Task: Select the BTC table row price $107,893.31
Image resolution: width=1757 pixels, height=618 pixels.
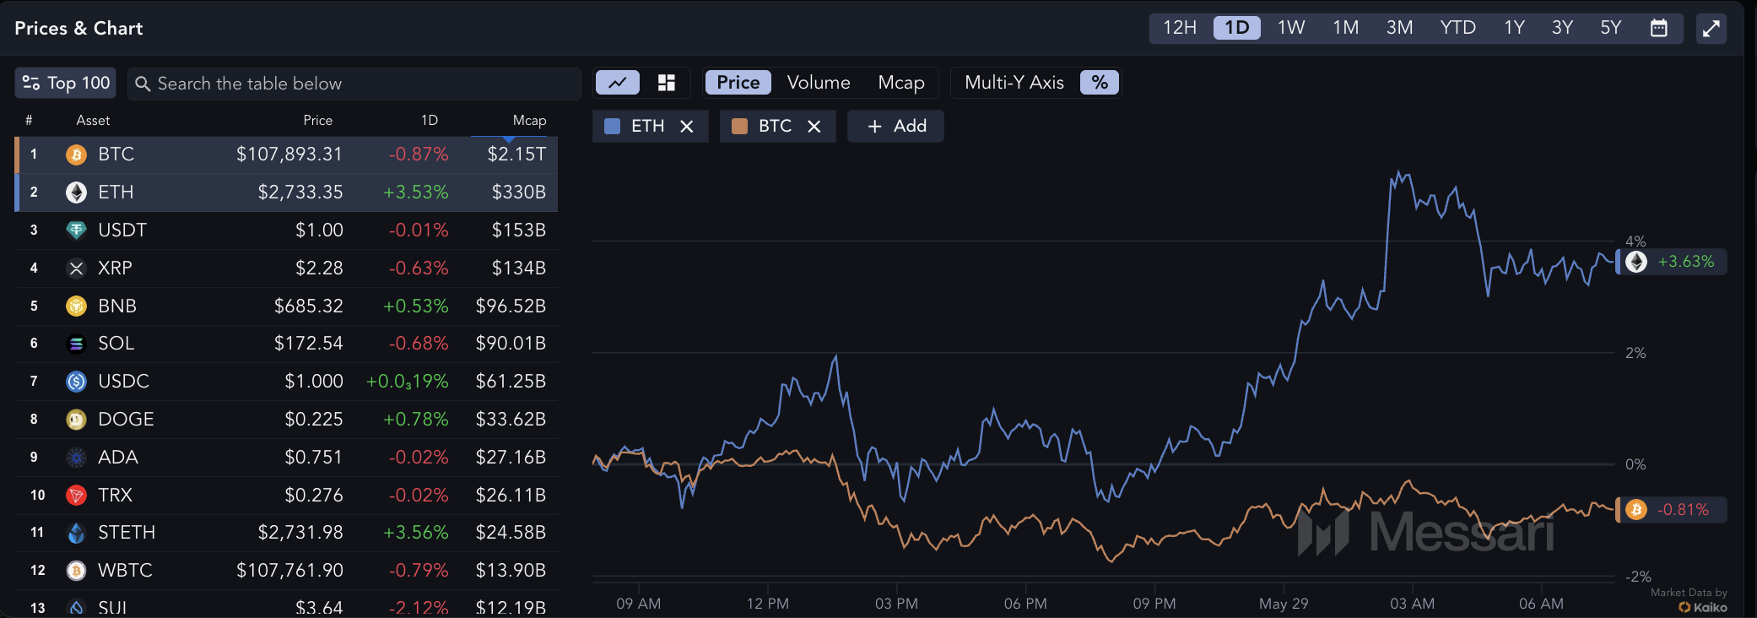Action: [x=289, y=154]
